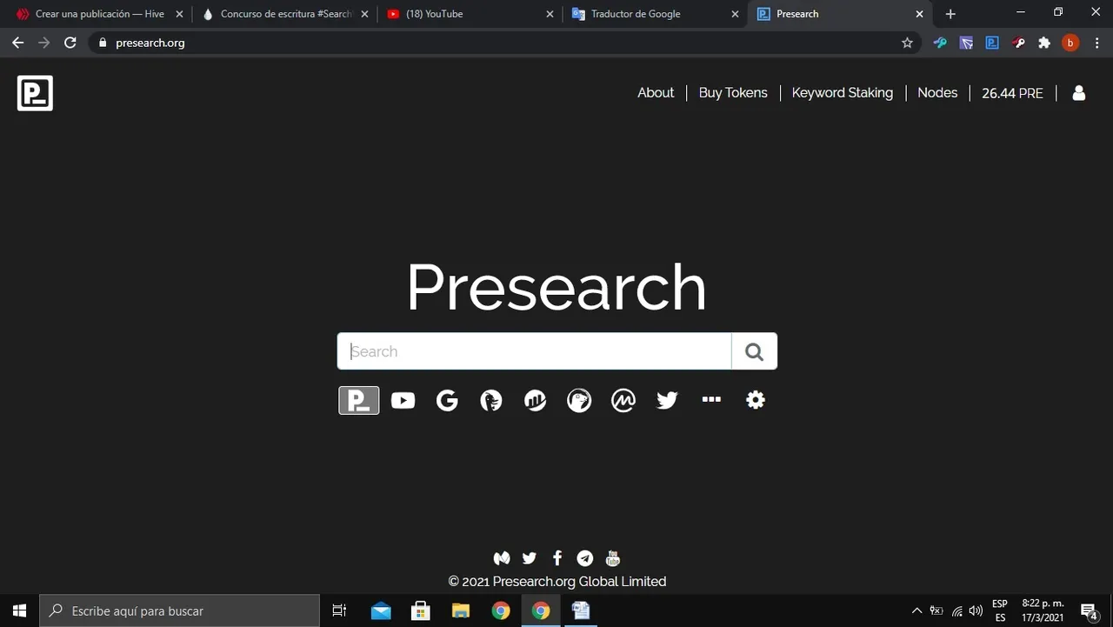Select the Google search provider icon
Viewport: 1113px width, 627px height.
[447, 400]
